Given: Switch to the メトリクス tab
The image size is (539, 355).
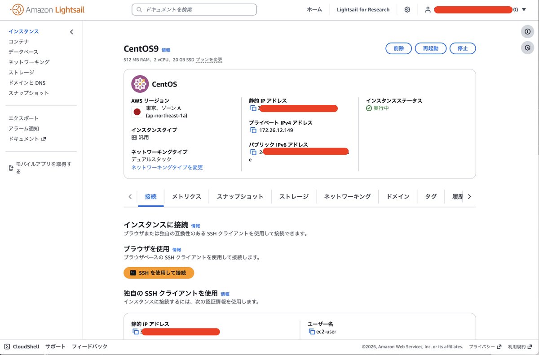Looking at the screenshot, I should click(186, 196).
